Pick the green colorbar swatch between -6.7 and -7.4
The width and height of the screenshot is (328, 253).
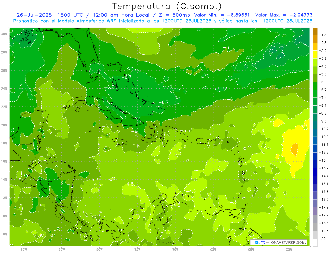click(x=315, y=94)
